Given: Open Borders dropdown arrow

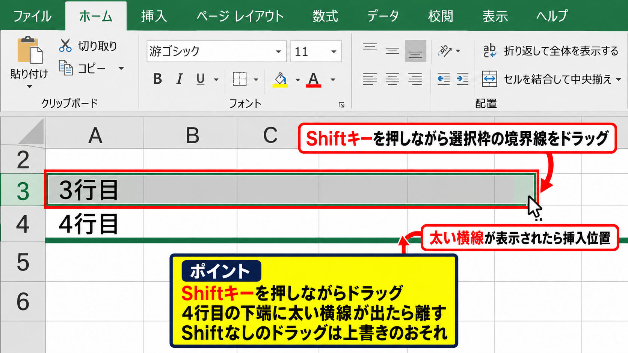Looking at the screenshot, I should pos(256,80).
